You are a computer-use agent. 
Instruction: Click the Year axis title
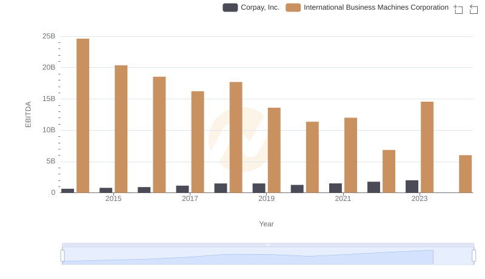coord(267,224)
